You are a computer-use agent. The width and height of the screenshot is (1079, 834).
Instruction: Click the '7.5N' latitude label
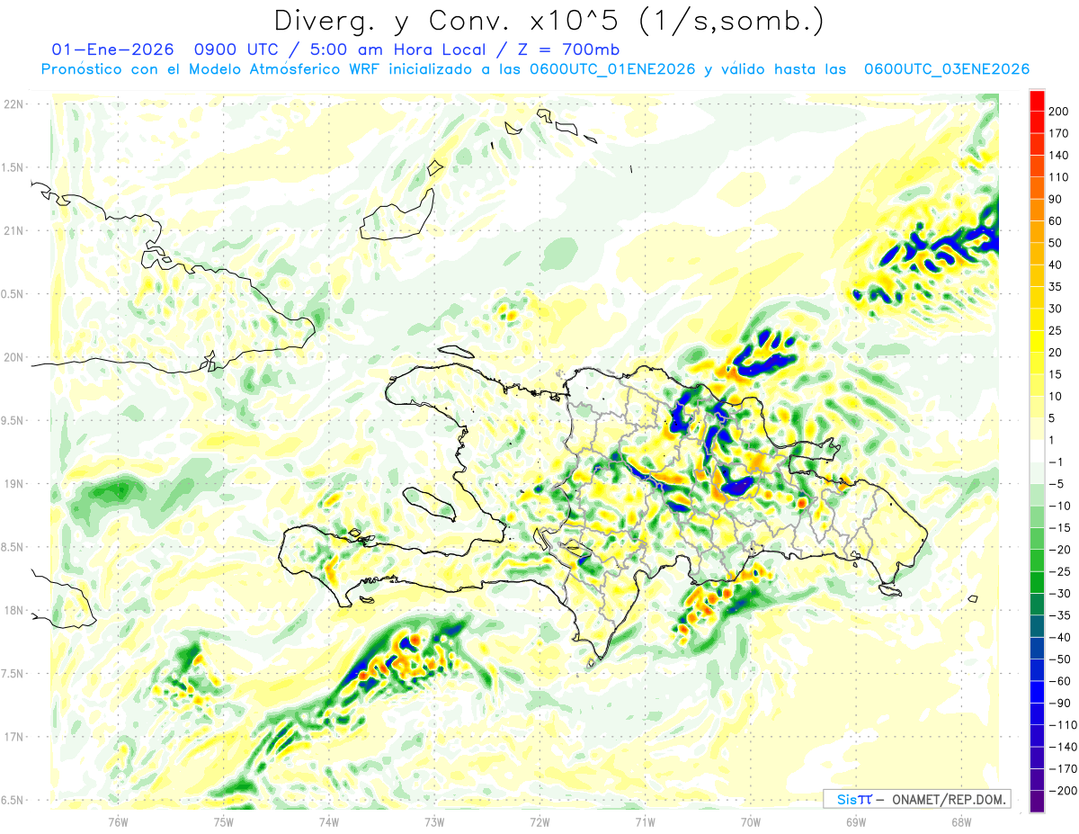[x=13, y=674]
